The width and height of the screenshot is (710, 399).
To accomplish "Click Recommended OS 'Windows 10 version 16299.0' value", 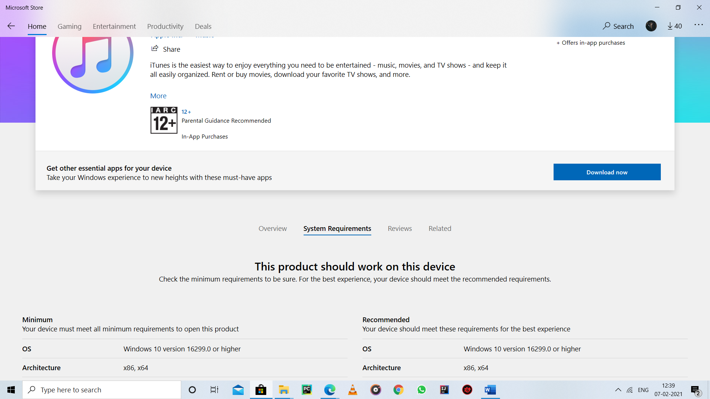I will tap(522, 349).
